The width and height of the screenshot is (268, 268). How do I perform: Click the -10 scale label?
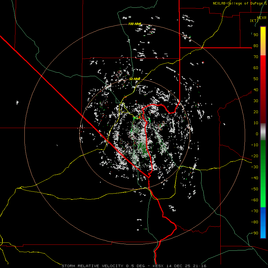click(x=255, y=145)
